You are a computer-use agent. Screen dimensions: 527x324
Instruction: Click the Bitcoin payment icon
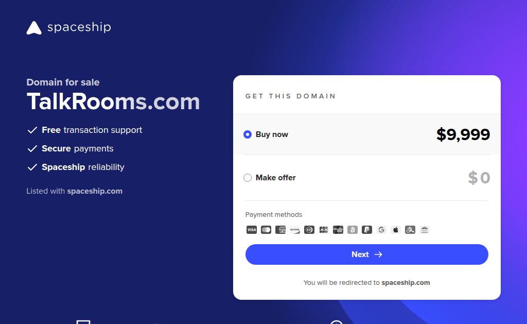coord(352,230)
